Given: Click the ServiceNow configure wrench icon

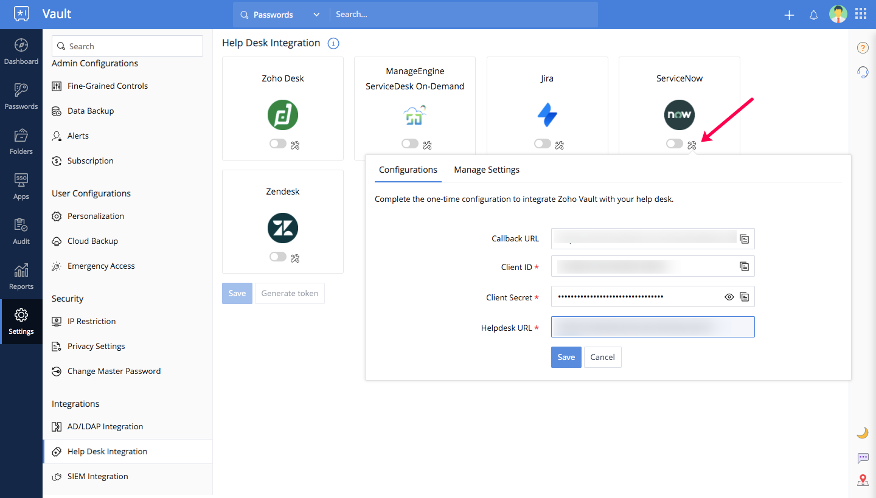Looking at the screenshot, I should (x=692, y=145).
